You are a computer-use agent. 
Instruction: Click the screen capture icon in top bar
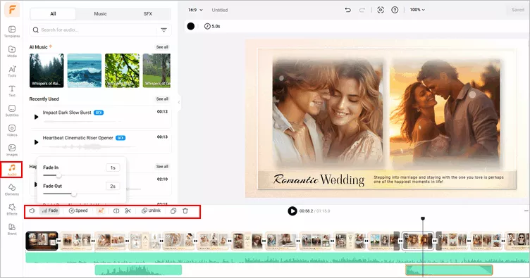coord(381,10)
